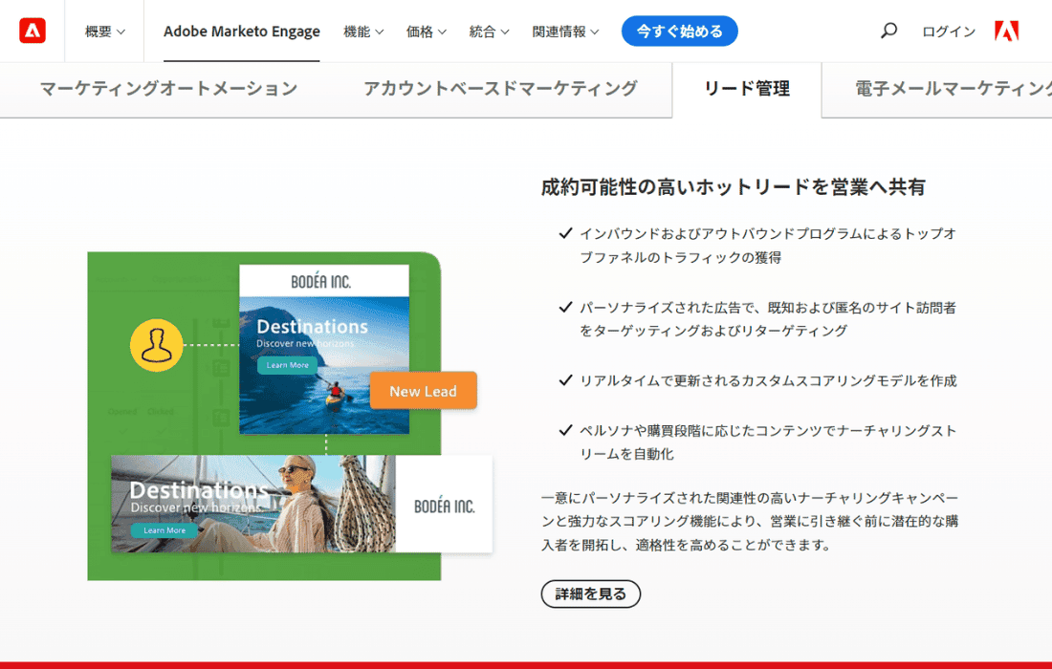The image size is (1052, 669).
Task: Click the red Adobe logo at top left
Action: [x=33, y=31]
